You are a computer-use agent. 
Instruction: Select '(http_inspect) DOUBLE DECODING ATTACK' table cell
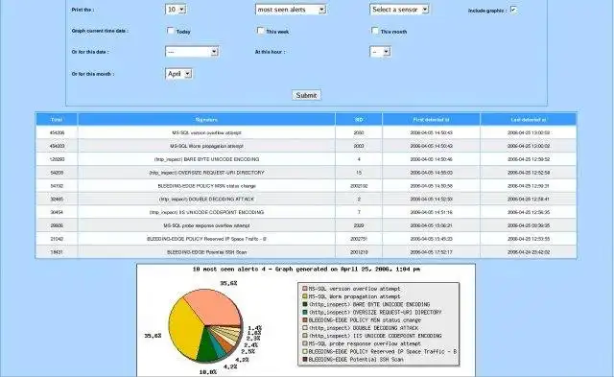(x=206, y=200)
